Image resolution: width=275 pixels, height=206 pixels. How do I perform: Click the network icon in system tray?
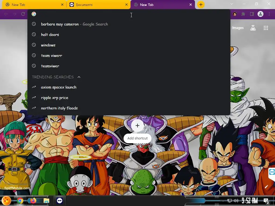click(229, 201)
